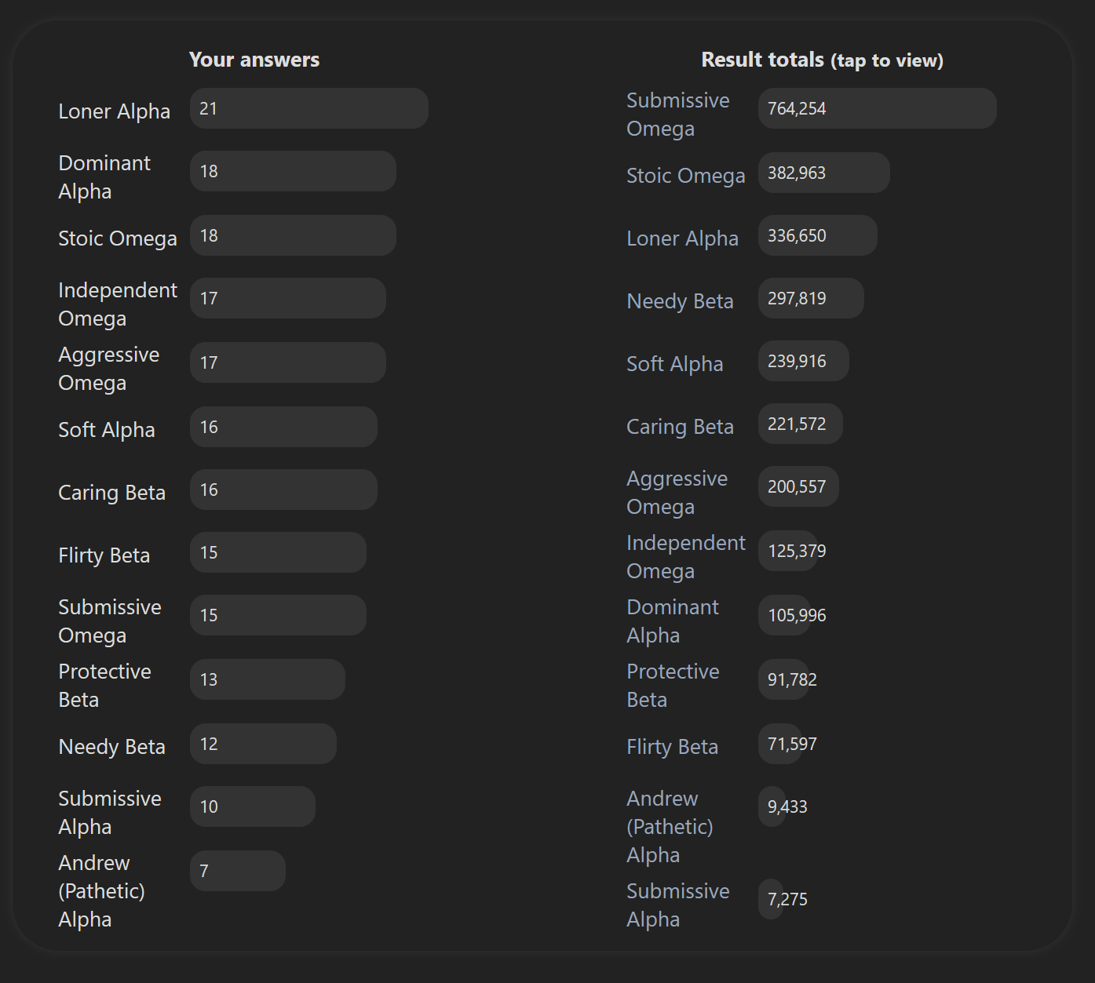
Task: Click Dominant Alpha's score bar in Your answers
Action: pos(293,171)
